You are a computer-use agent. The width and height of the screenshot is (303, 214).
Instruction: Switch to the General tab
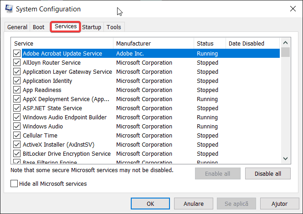tap(17, 27)
